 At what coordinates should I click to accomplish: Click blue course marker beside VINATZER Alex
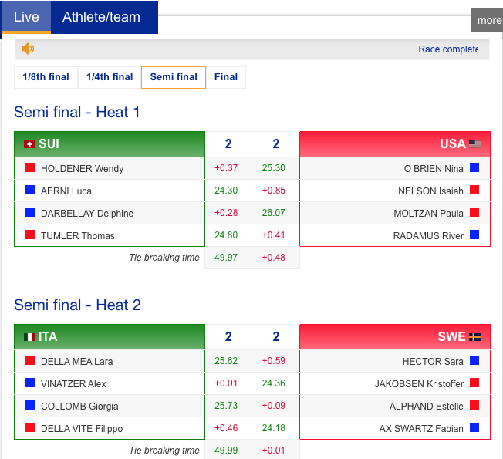(30, 383)
